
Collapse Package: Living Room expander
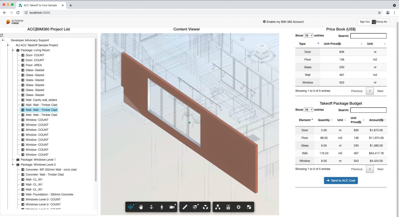click(x=13, y=50)
